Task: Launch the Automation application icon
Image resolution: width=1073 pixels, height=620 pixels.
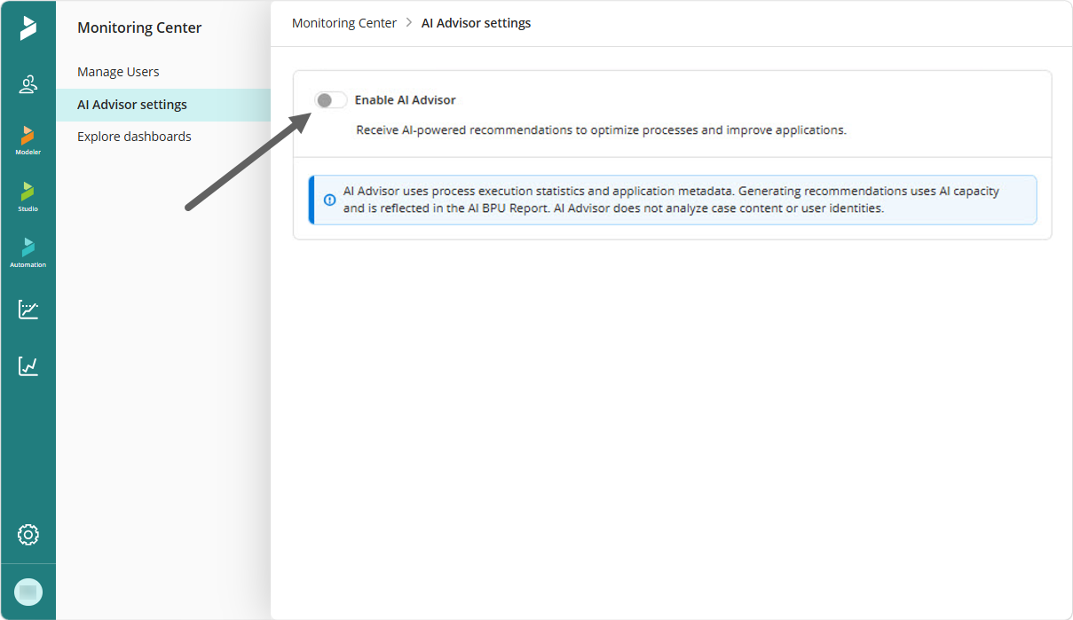Action: [28, 252]
